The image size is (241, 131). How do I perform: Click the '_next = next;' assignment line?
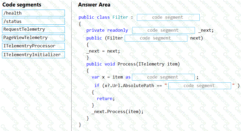103,51
